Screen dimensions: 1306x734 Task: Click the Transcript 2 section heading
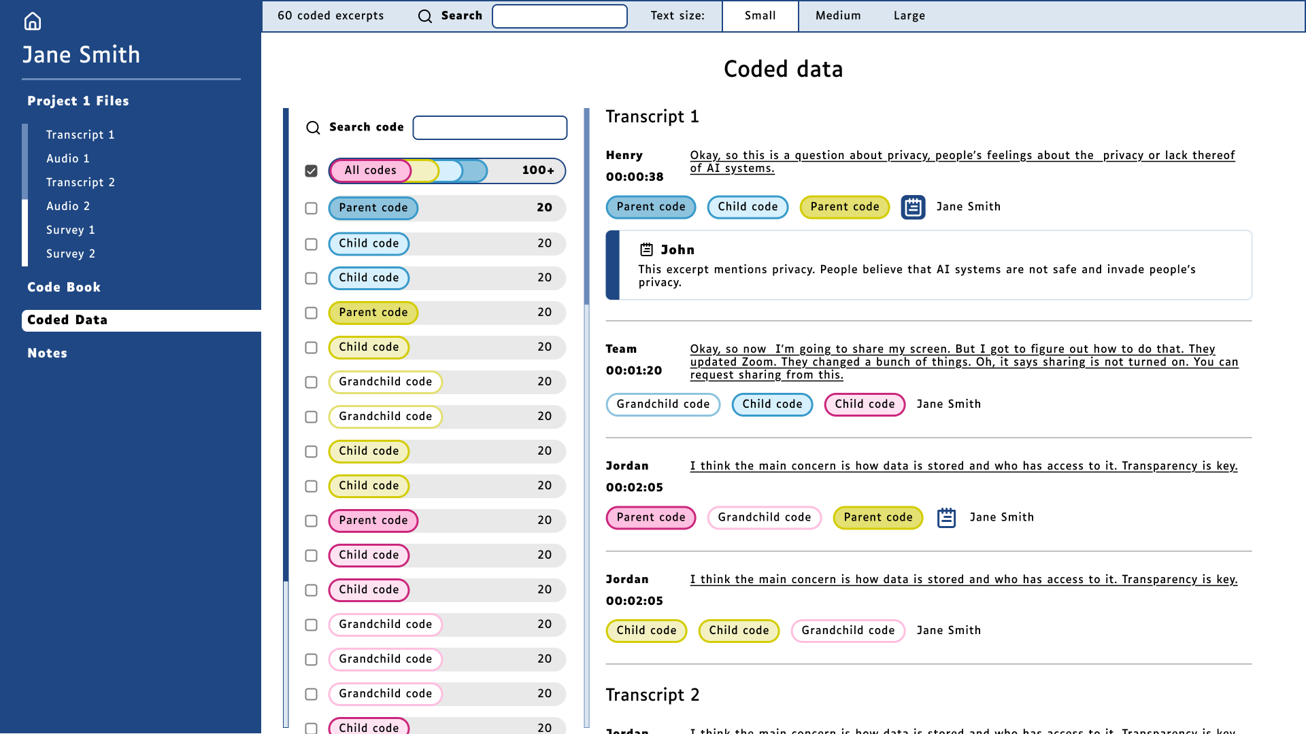point(652,695)
